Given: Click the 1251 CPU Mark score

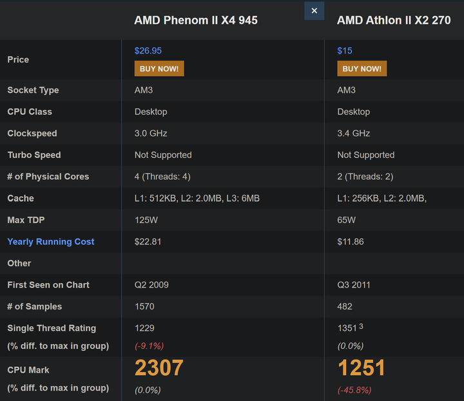Looking at the screenshot, I should click(x=362, y=368).
